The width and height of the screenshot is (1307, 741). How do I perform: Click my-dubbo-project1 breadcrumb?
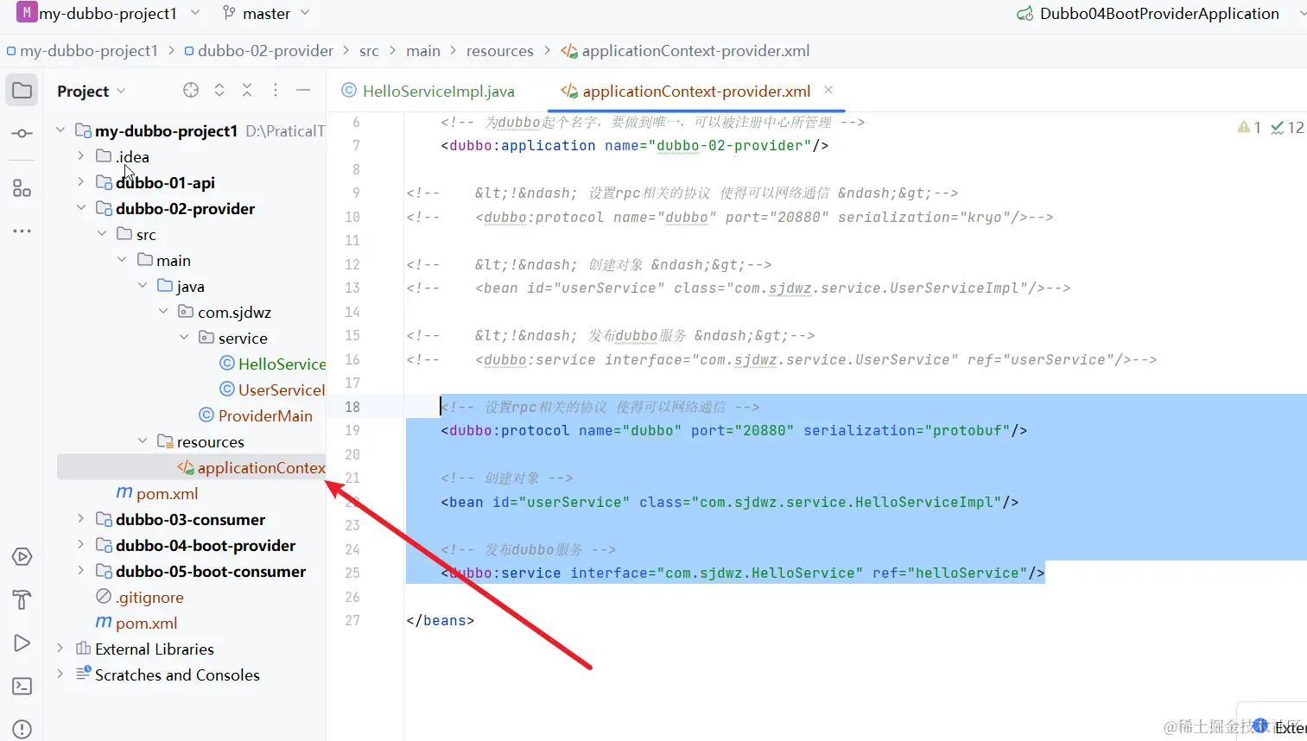(x=82, y=51)
